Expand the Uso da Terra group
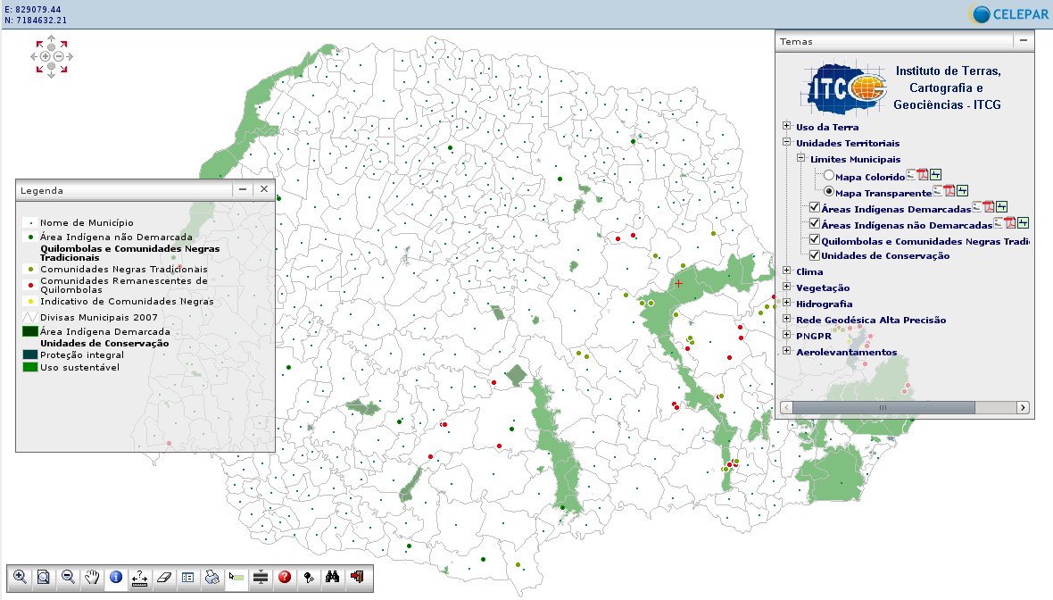 pos(786,127)
